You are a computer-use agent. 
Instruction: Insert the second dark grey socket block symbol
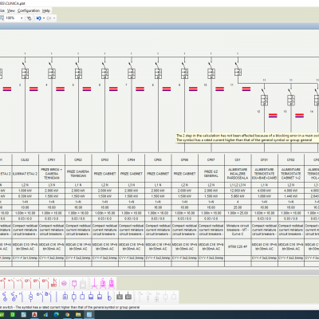[x=128, y=297]
